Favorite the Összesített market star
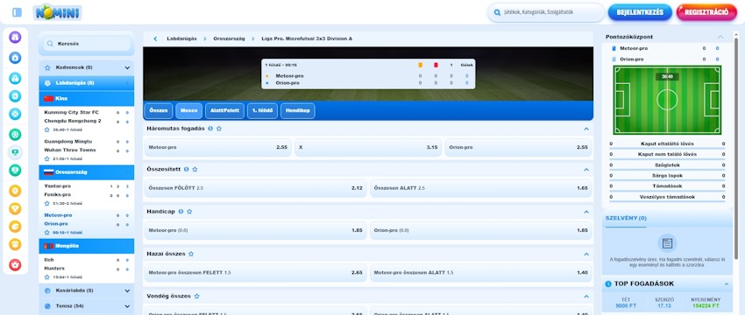The height and width of the screenshot is (315, 745). pos(195,170)
